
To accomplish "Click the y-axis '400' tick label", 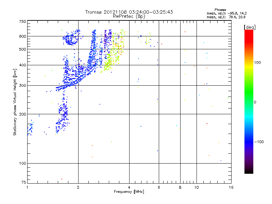I will 22,65.
